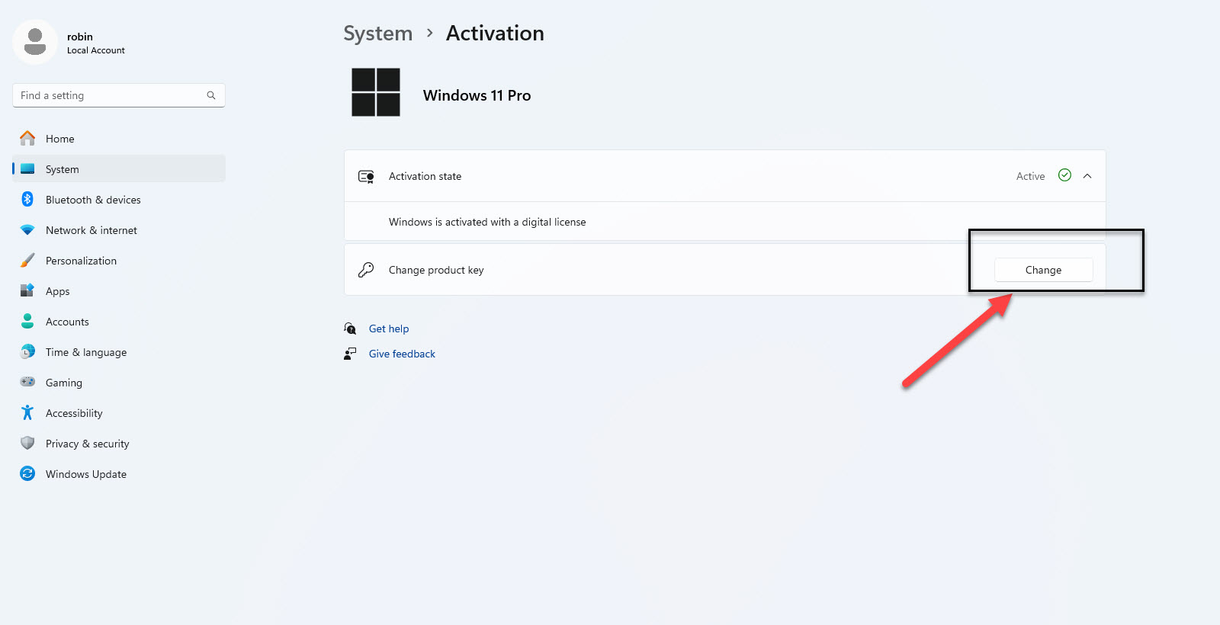This screenshot has width=1220, height=625.
Task: Collapse the Activation state section chevron
Action: click(1087, 176)
